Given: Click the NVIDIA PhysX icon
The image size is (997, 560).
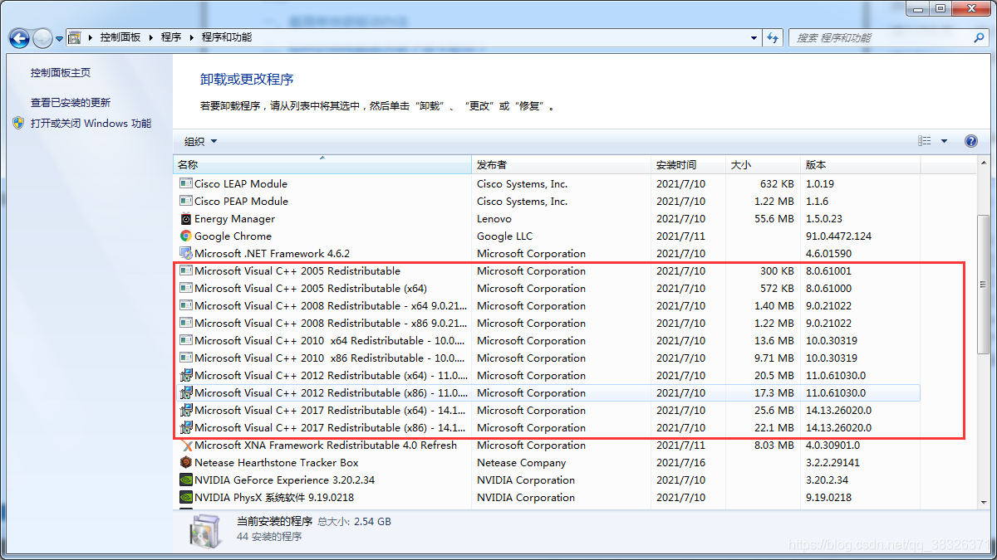Looking at the screenshot, I should (x=186, y=498).
